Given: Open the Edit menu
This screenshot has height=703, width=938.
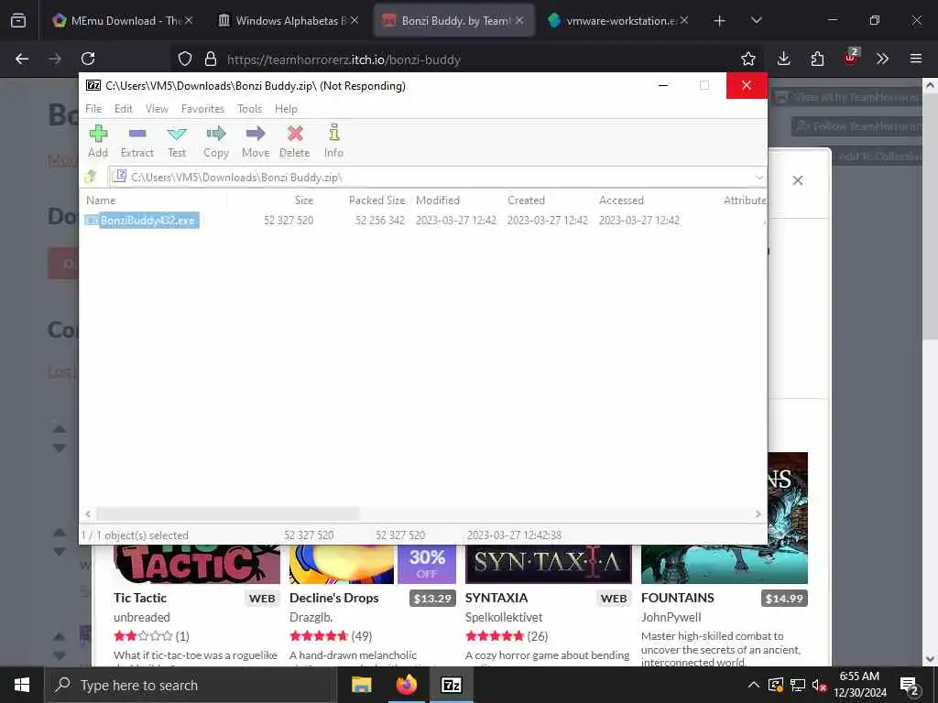Looking at the screenshot, I should pyautogui.click(x=124, y=109).
